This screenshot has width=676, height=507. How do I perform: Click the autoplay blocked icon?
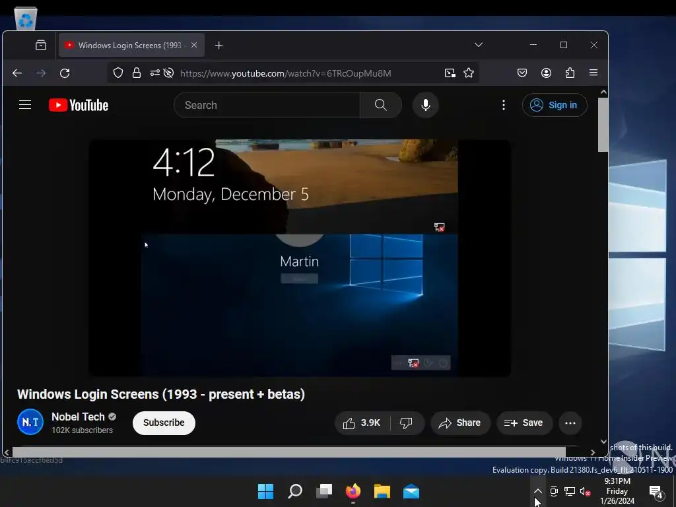click(x=168, y=73)
